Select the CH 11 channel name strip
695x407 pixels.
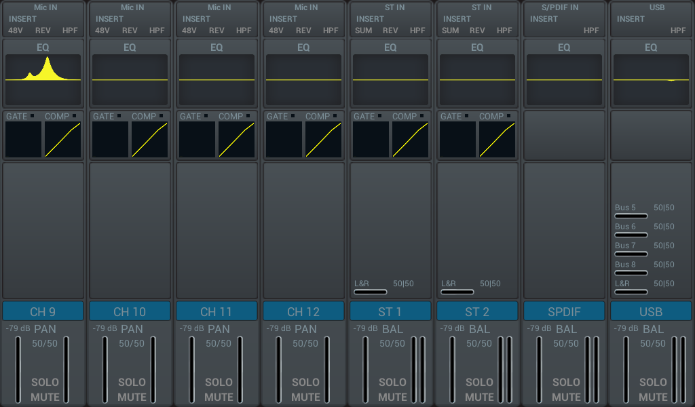[217, 311]
